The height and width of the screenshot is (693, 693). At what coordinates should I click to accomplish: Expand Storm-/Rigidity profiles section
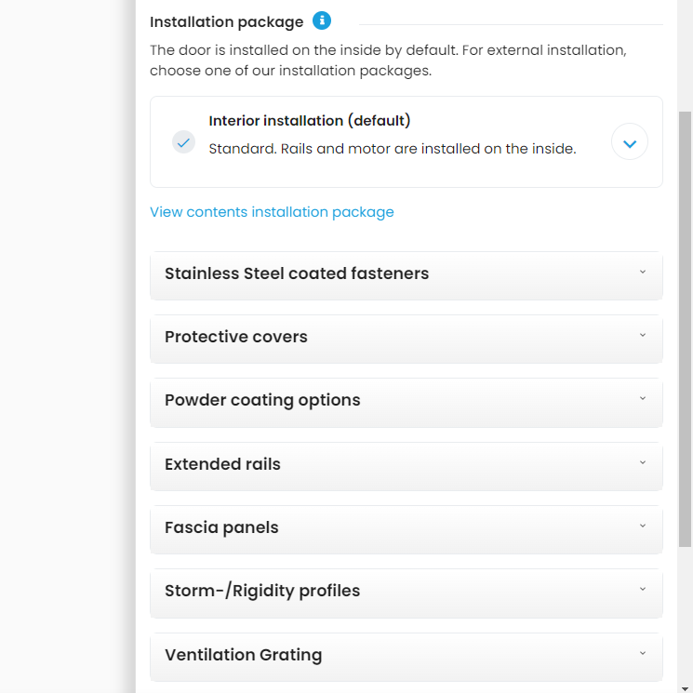(x=262, y=591)
